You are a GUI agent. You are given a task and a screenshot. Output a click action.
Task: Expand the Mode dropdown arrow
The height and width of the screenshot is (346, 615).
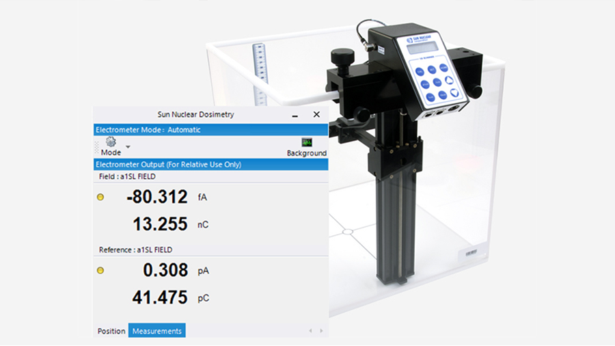(128, 146)
